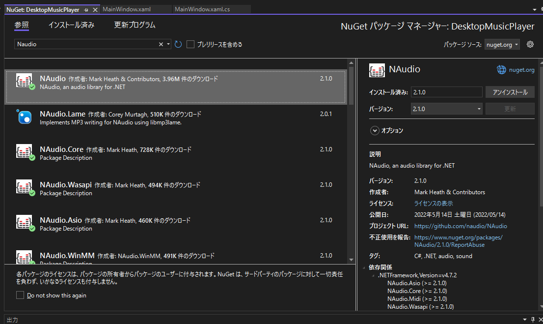Open the document tab overflow dropdown

tap(534, 10)
